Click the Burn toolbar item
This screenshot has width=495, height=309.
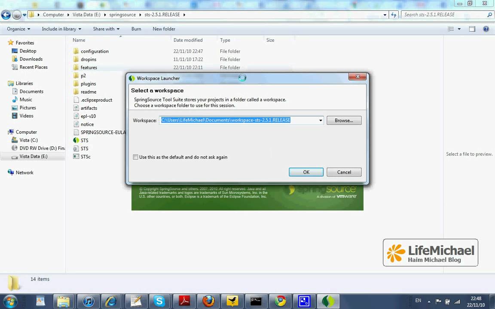click(136, 29)
